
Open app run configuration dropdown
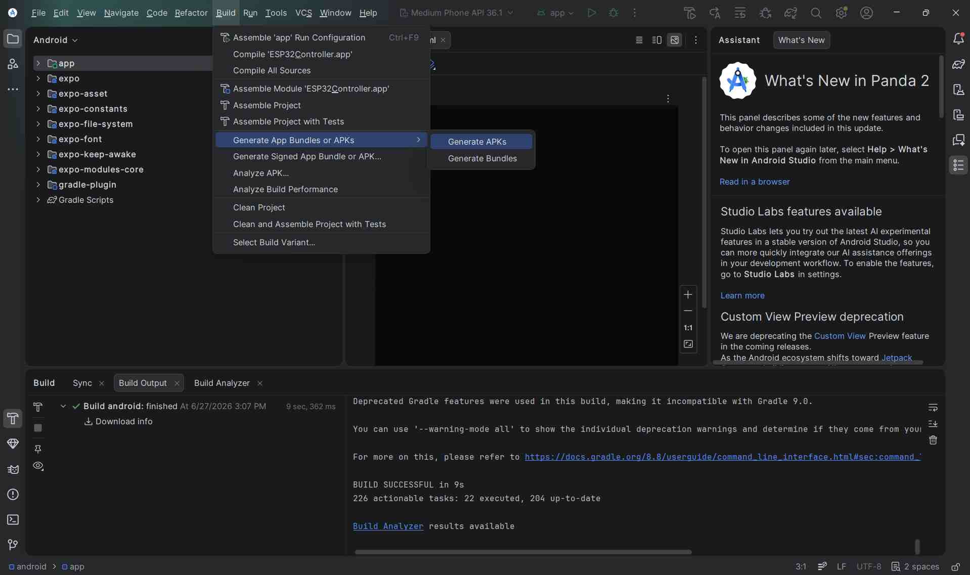pyautogui.click(x=555, y=13)
